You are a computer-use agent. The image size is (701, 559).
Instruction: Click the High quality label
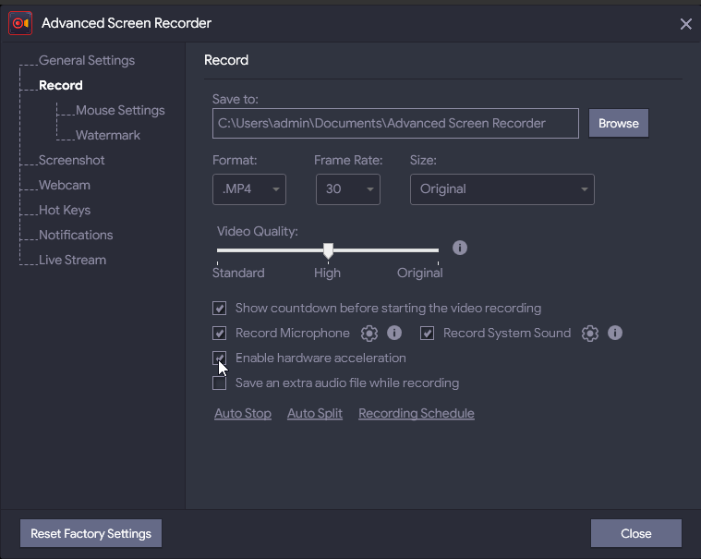click(327, 273)
